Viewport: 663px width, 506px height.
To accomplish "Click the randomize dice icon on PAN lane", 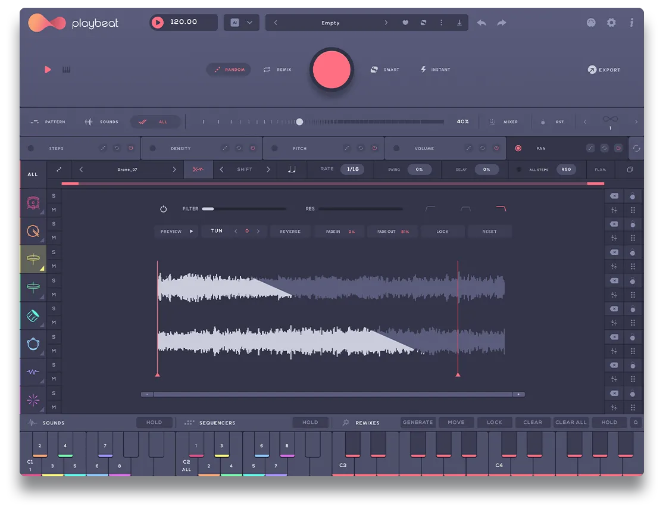I will (x=591, y=148).
